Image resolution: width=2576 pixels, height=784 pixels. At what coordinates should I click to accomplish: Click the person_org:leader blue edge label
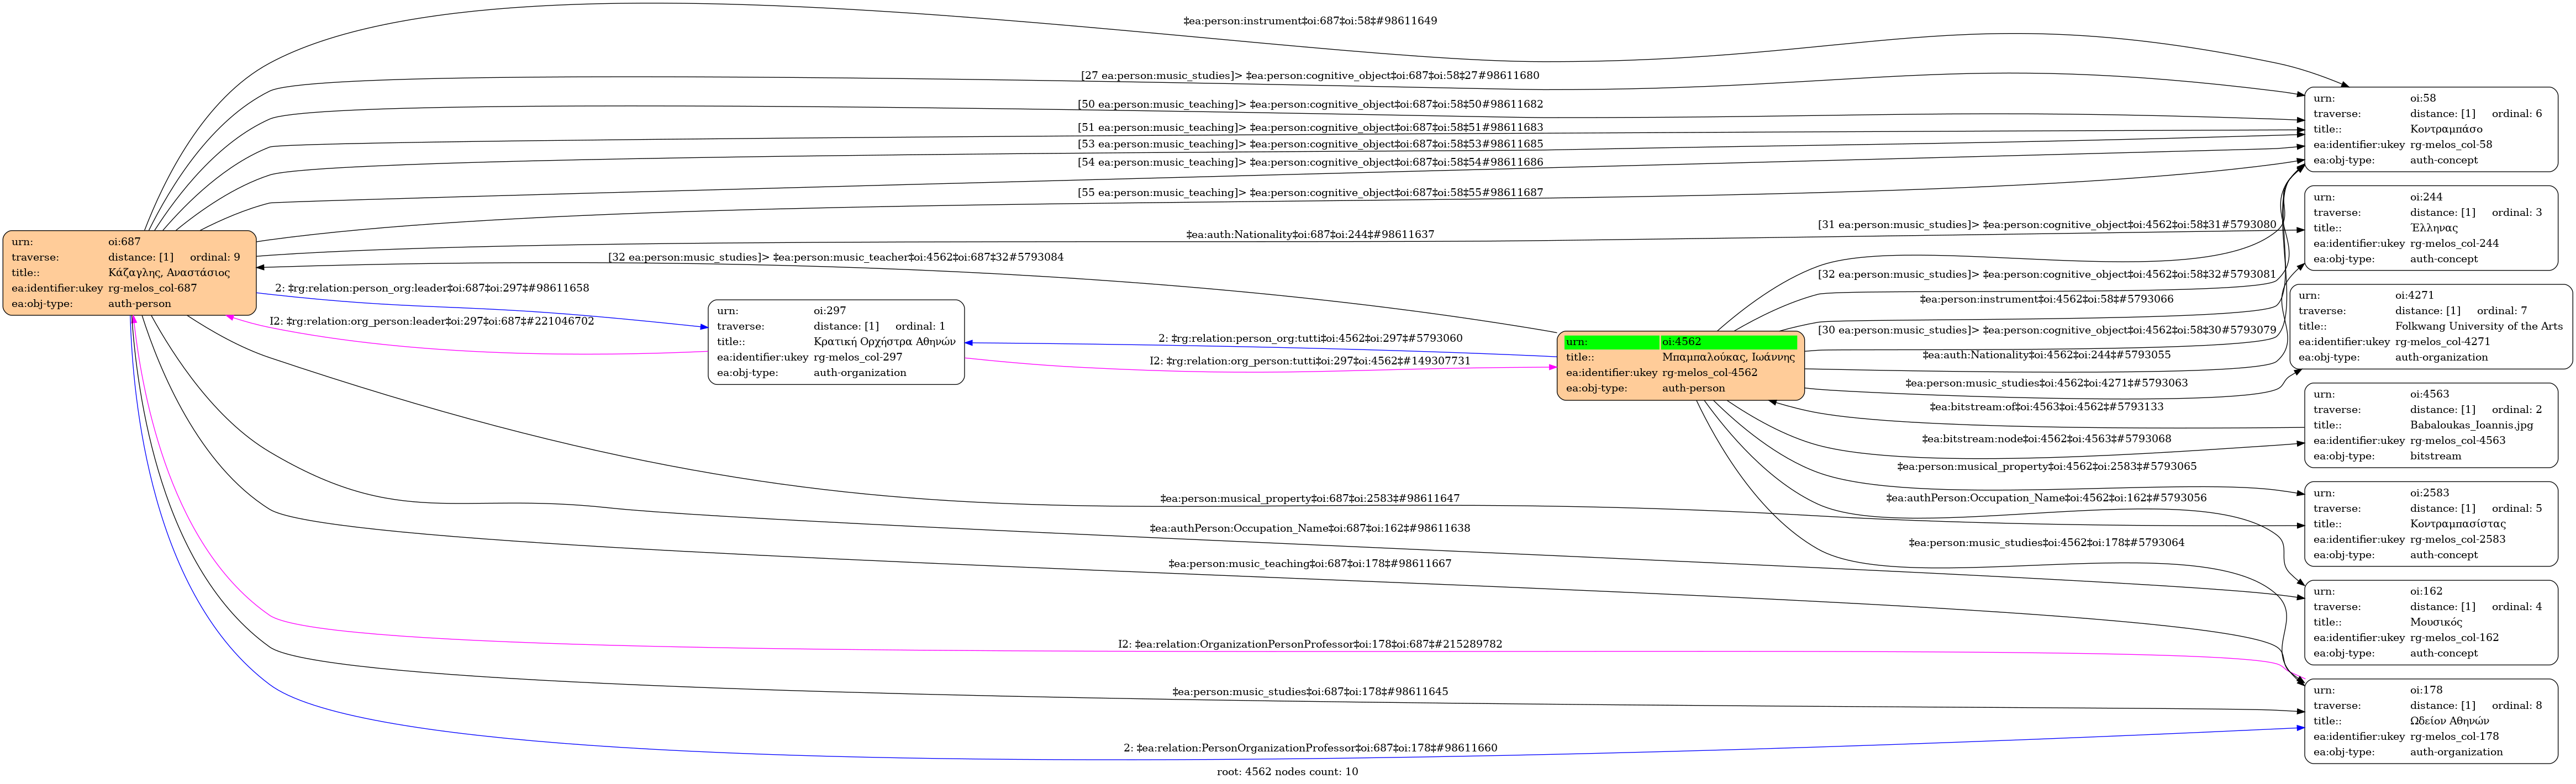432,288
